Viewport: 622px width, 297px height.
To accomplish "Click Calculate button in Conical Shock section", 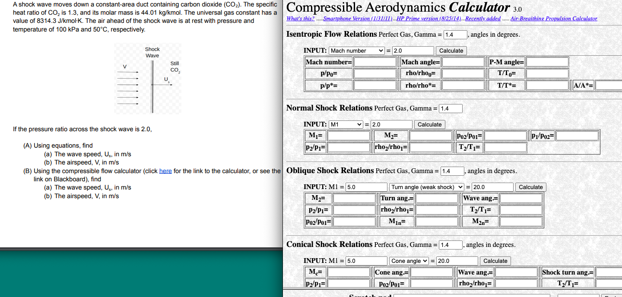I will tap(495, 261).
